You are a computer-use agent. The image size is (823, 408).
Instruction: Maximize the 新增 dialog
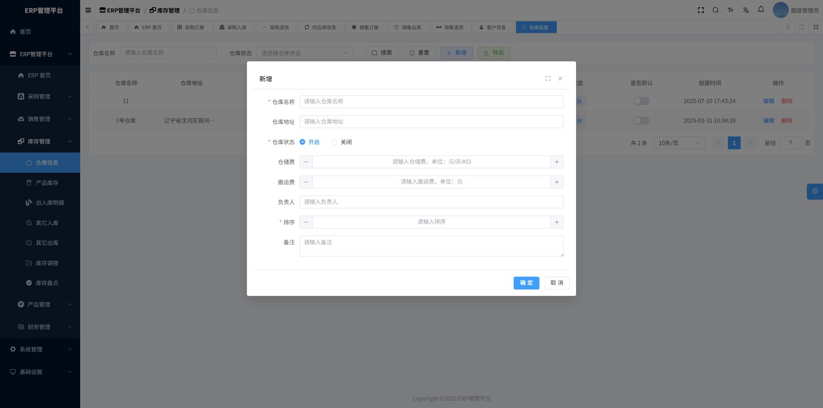pyautogui.click(x=548, y=78)
